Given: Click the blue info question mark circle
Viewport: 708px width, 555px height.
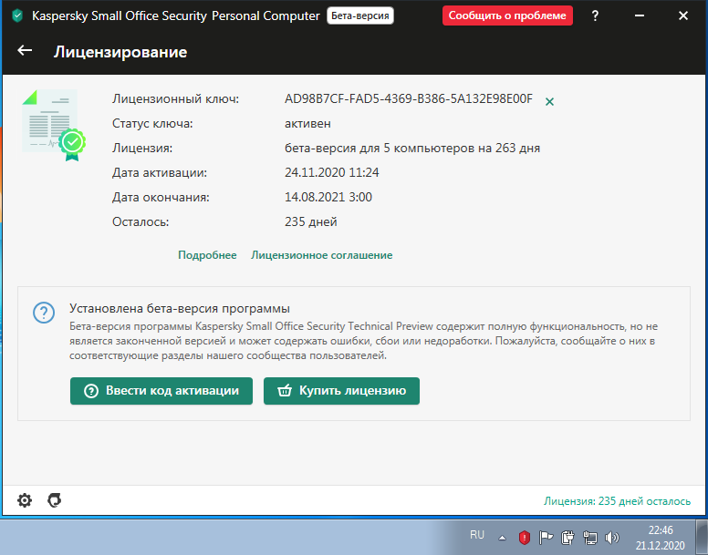Looking at the screenshot, I should click(x=44, y=313).
